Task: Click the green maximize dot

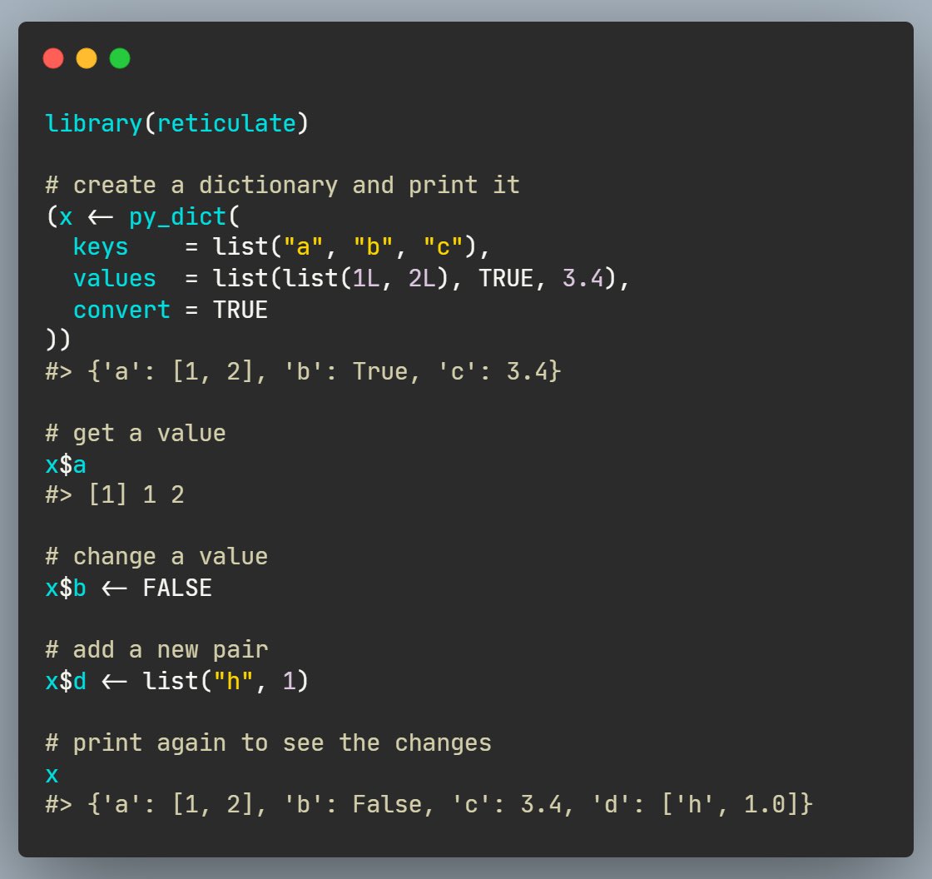Action: click(x=120, y=58)
